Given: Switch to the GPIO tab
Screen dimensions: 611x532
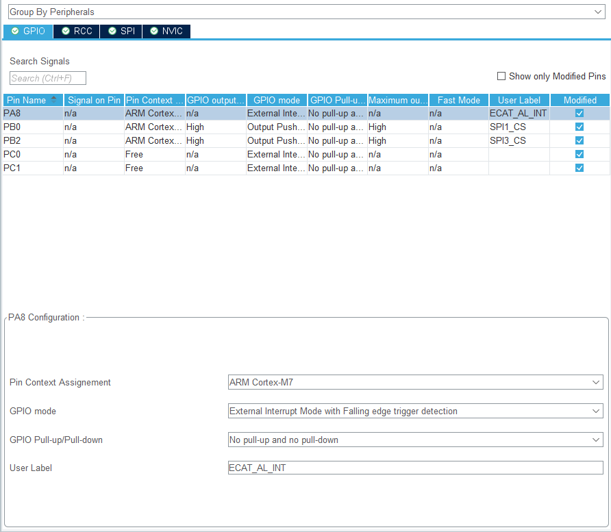Looking at the screenshot, I should pyautogui.click(x=28, y=31).
